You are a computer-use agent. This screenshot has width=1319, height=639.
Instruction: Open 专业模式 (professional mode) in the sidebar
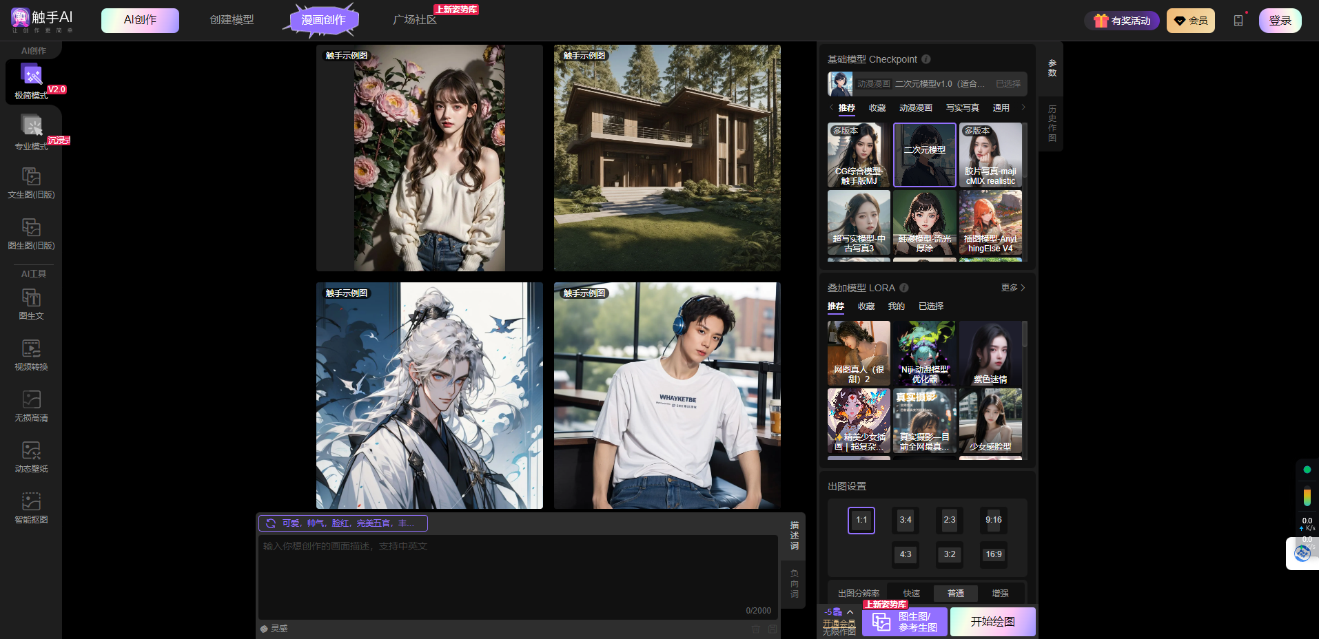(x=31, y=132)
